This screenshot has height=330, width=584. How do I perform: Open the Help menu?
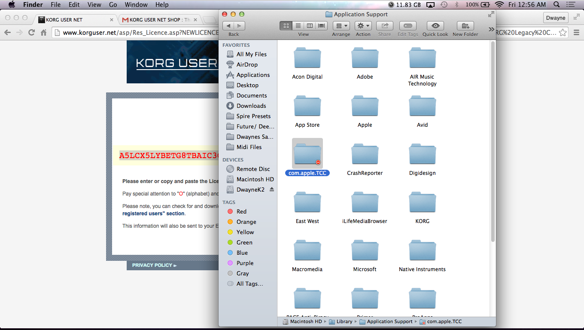[162, 5]
